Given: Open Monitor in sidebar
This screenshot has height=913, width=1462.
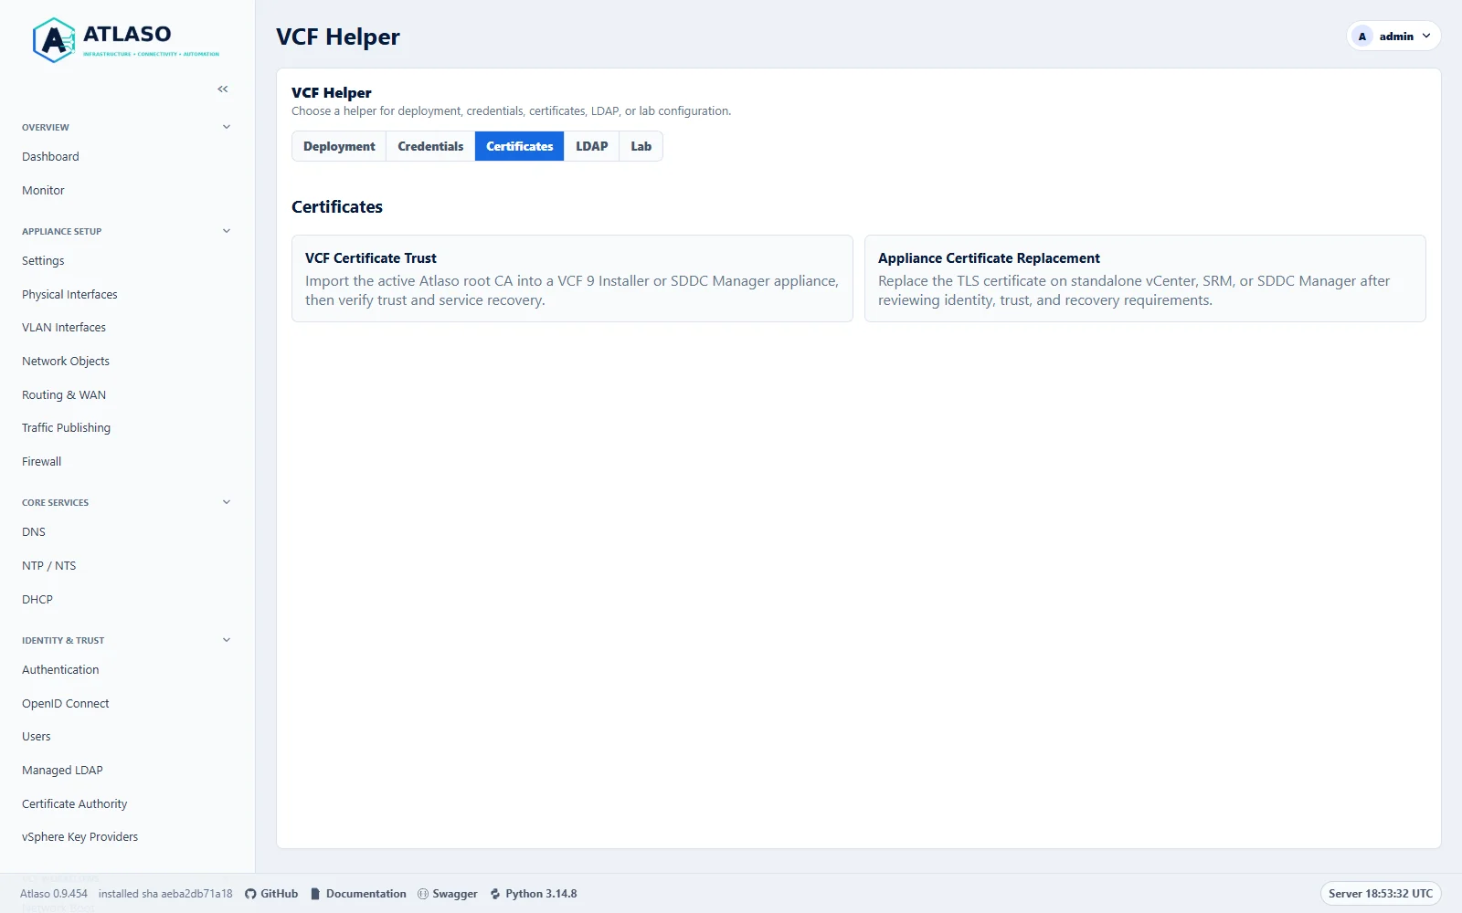Looking at the screenshot, I should coord(43,191).
